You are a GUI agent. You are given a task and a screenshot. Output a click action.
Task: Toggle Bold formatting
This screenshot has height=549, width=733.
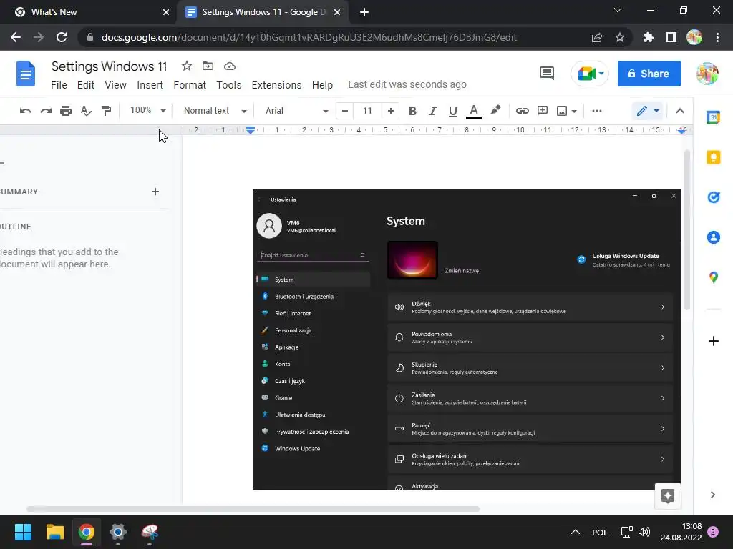pyautogui.click(x=412, y=111)
